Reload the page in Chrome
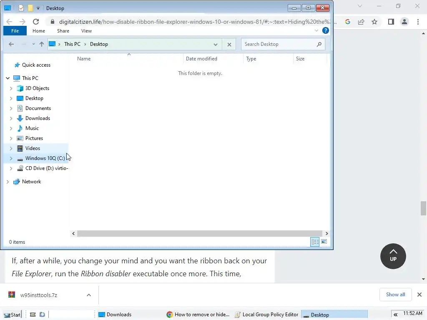 point(36,22)
